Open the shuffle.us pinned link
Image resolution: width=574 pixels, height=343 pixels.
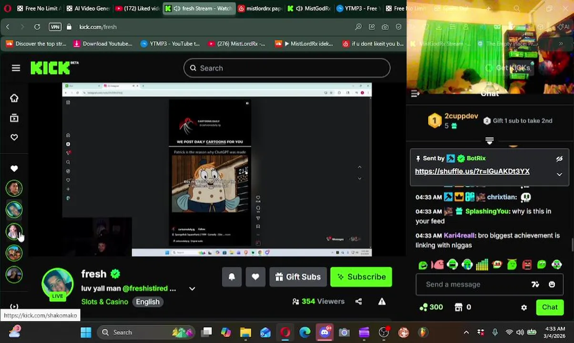(x=472, y=171)
